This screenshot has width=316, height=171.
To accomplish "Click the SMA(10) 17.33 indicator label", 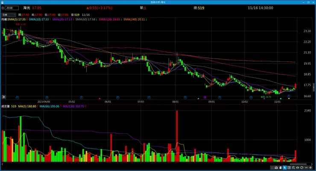I will [x=40, y=20].
